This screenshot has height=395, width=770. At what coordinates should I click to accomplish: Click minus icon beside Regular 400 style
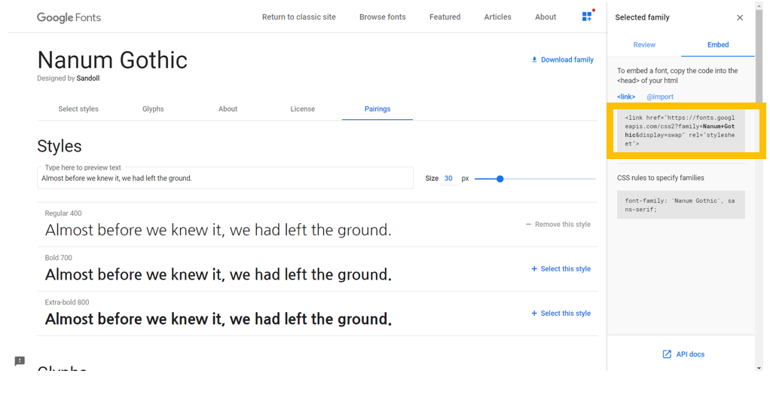point(528,225)
